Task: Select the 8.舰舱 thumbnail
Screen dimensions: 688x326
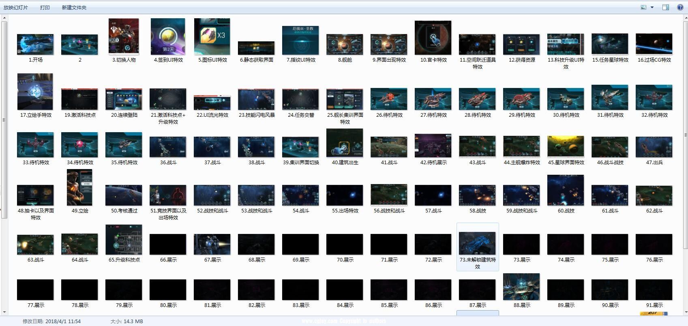Action: coord(345,44)
